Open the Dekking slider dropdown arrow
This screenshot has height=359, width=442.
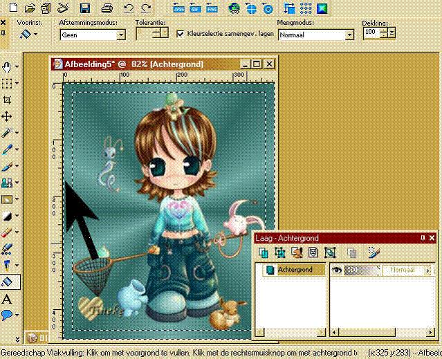coord(392,33)
